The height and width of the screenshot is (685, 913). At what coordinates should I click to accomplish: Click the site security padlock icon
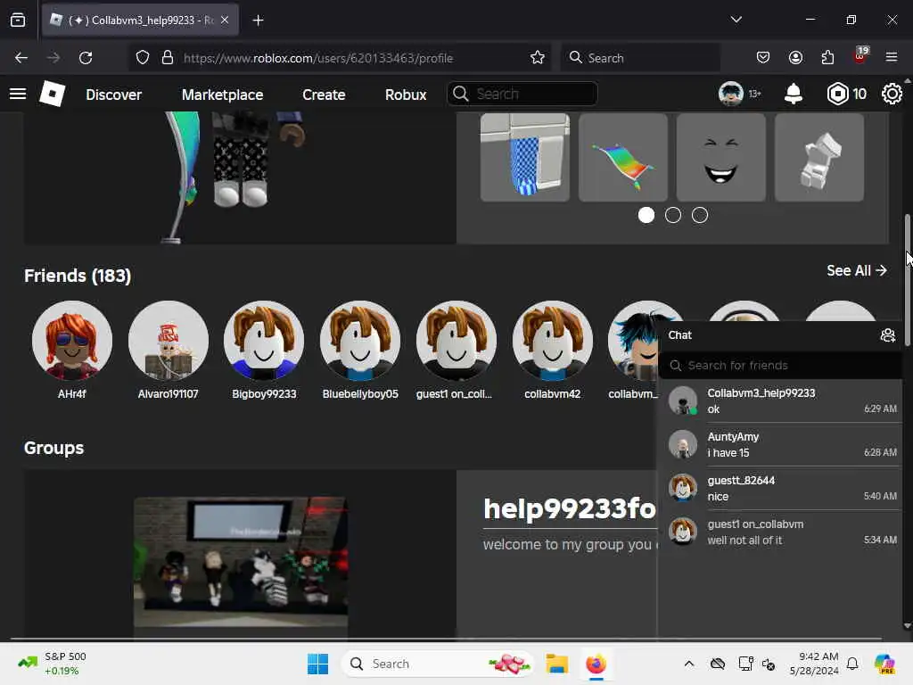click(x=168, y=58)
